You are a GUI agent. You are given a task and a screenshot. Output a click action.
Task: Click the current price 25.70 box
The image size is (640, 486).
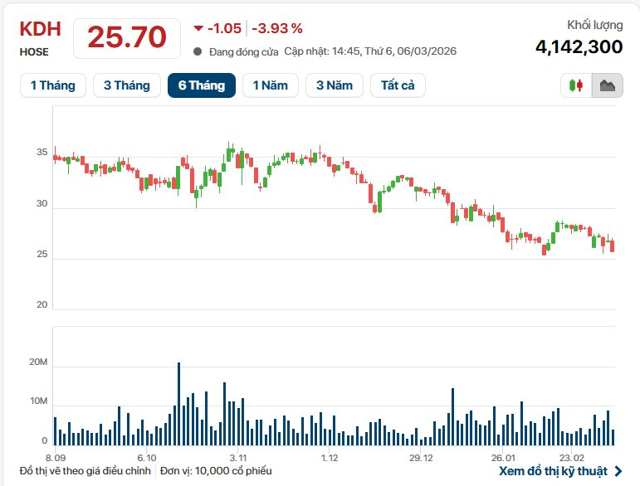pos(127,37)
